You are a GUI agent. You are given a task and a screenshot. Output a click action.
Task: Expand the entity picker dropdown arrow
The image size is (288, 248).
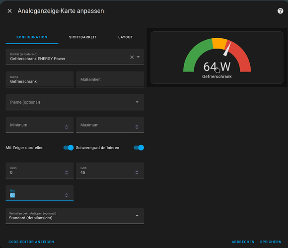(x=138, y=57)
